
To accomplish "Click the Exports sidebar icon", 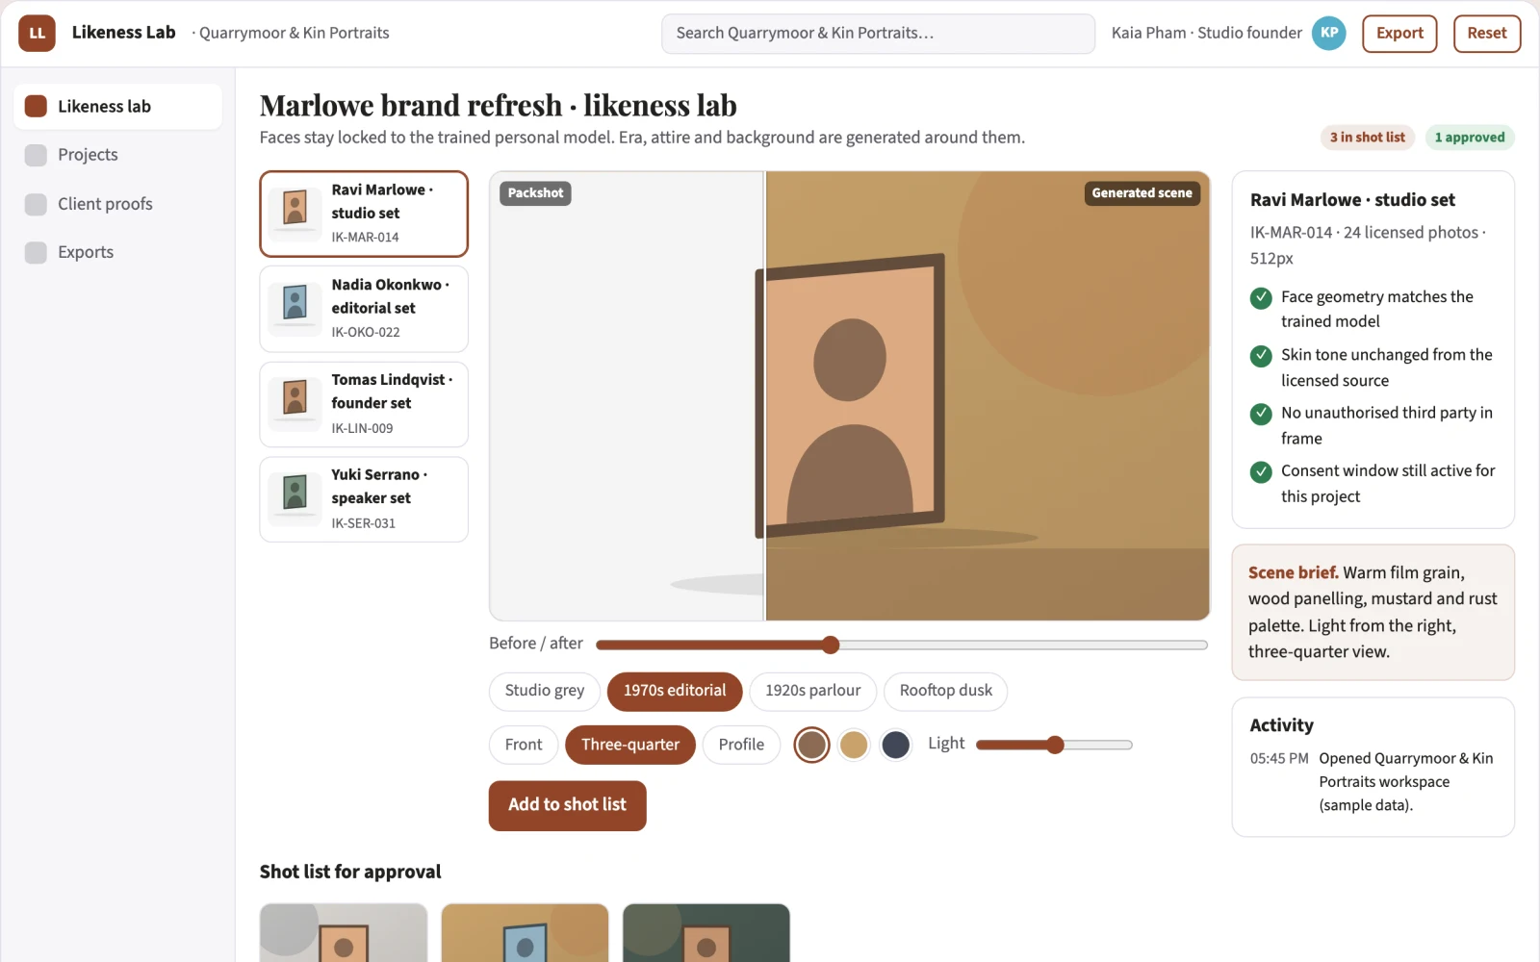I will [x=36, y=252].
